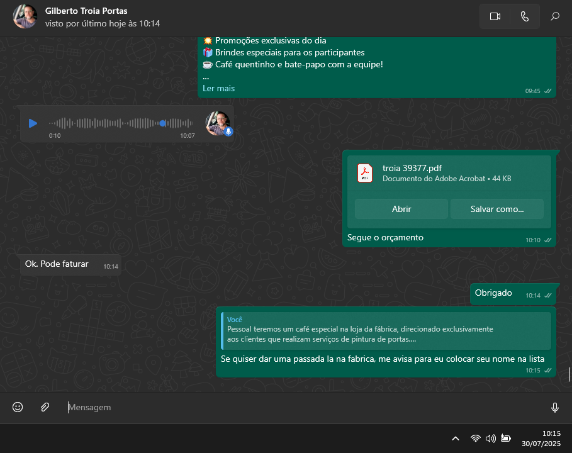The image size is (572, 453).
Task: Start a voice call with Gilberto
Action: [525, 16]
